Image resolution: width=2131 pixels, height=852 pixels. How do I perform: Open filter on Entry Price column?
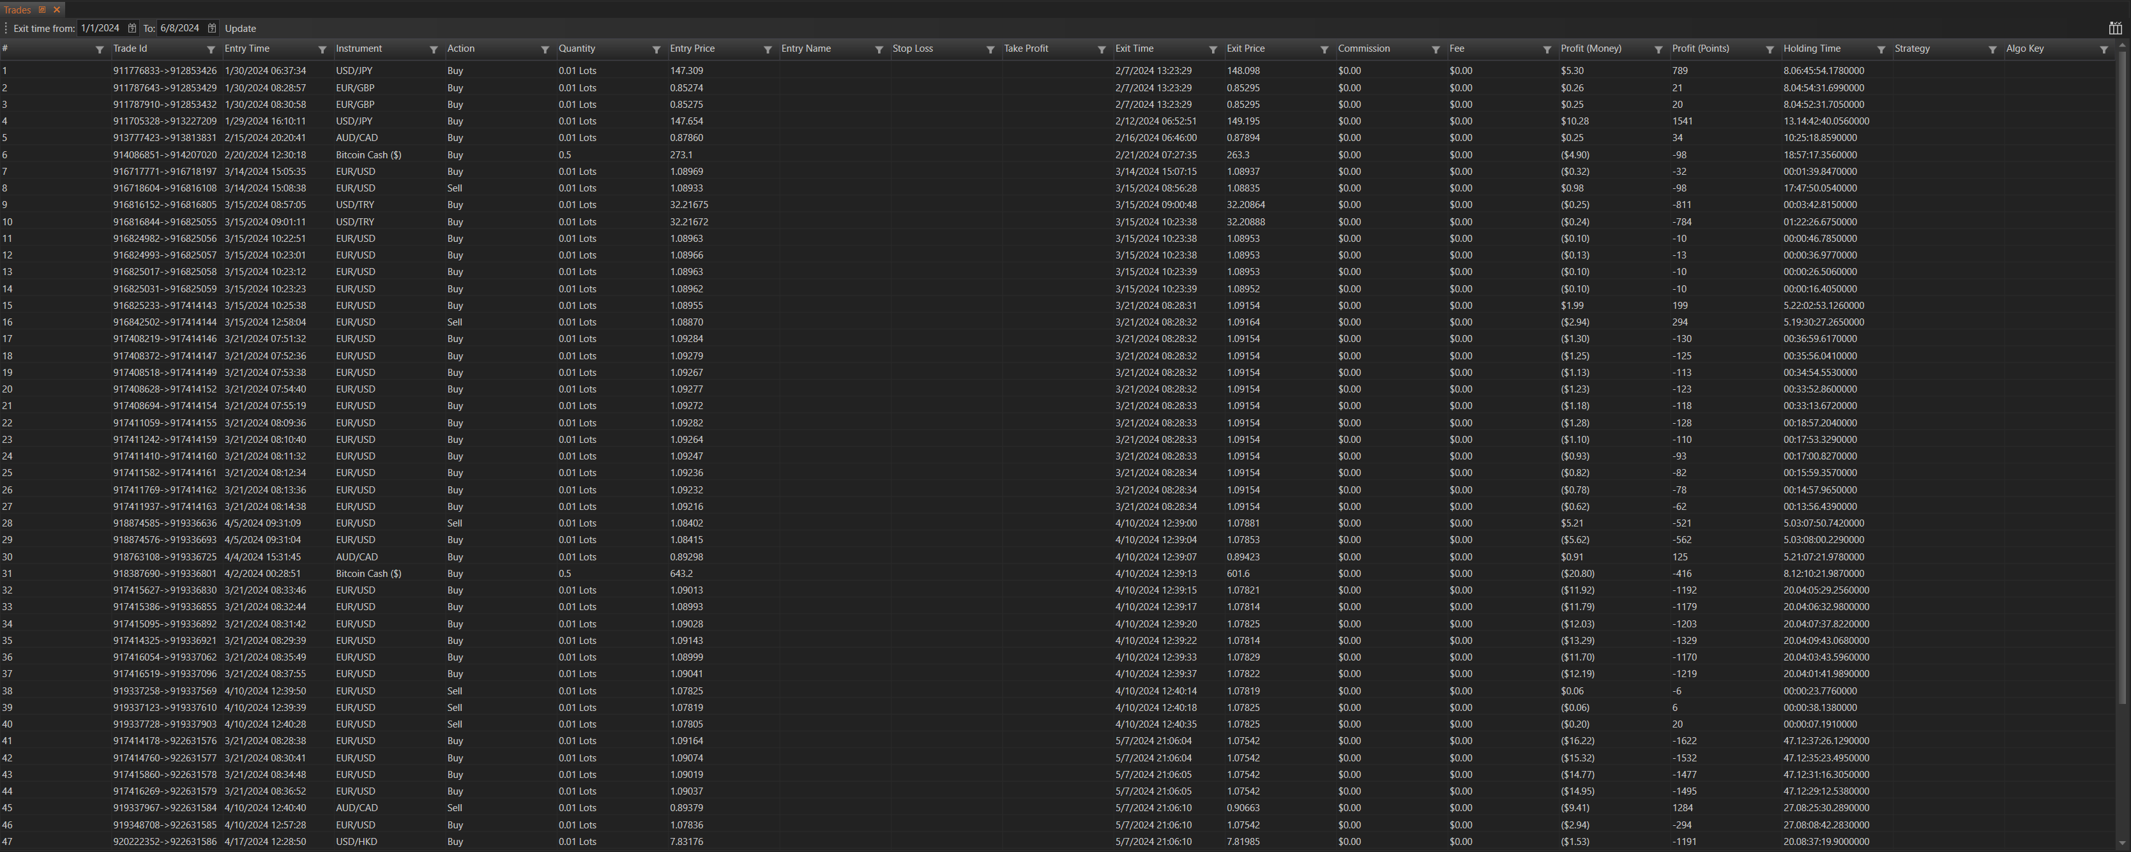tap(767, 50)
